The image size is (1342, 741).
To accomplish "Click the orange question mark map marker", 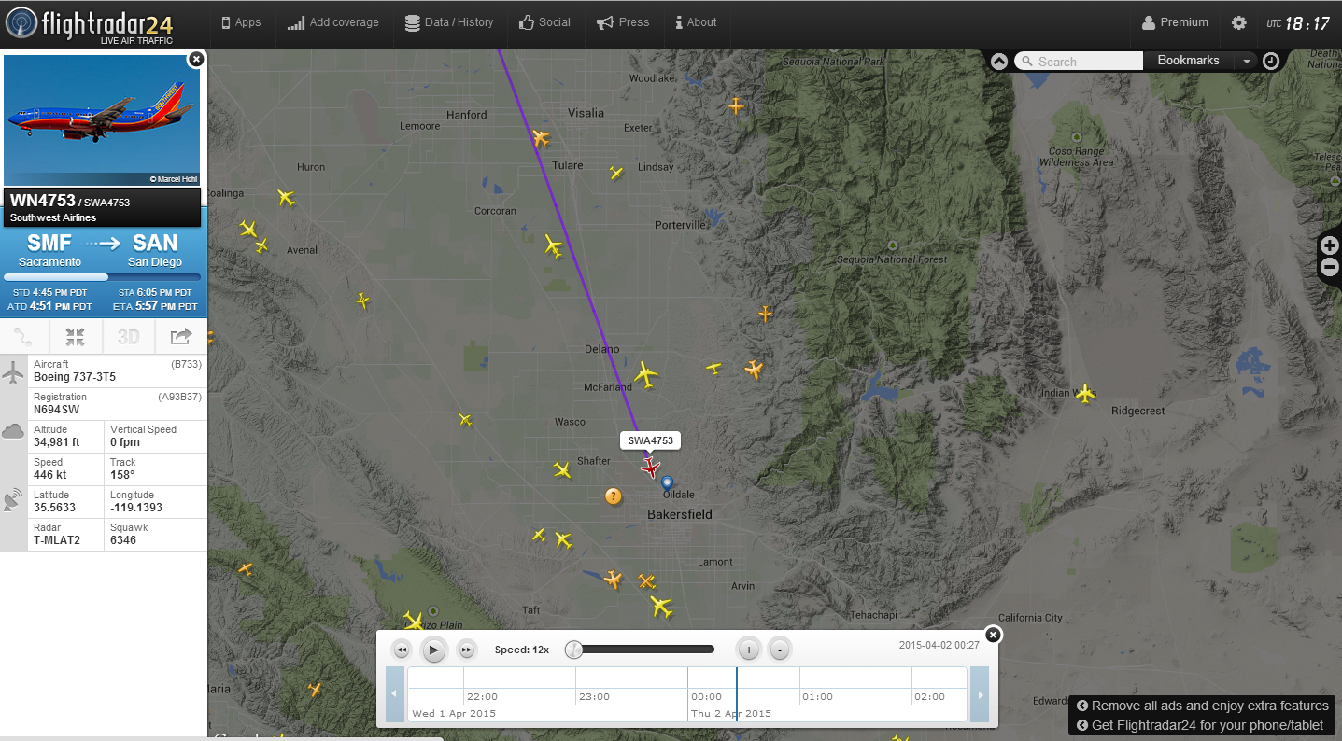I will coord(613,496).
